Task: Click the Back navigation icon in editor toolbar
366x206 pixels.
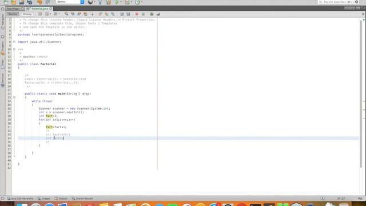Action: pos(47,14)
